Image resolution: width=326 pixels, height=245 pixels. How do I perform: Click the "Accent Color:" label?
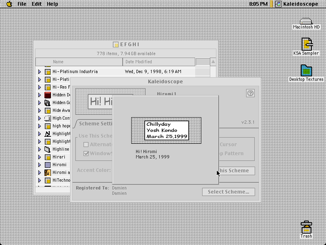pos(94,170)
